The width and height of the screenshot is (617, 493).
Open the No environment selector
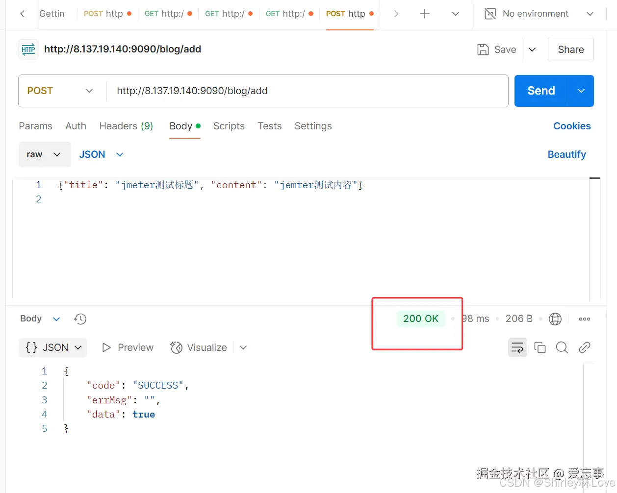tap(539, 14)
